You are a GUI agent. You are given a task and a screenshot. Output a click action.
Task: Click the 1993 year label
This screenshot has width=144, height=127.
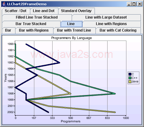point(11,63)
